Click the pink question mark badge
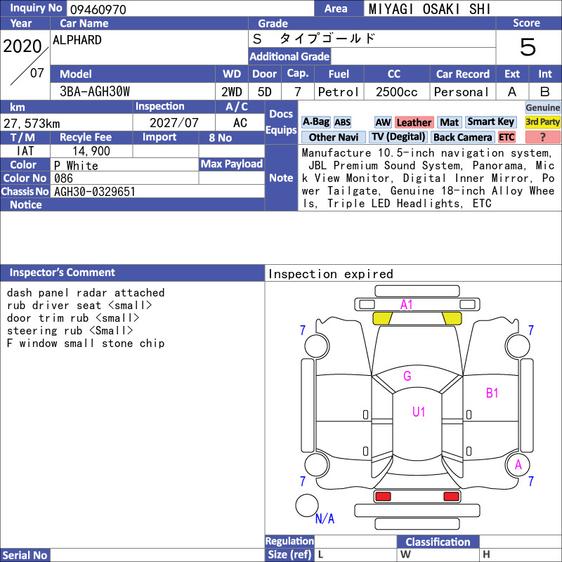The image size is (562, 562). (542, 137)
